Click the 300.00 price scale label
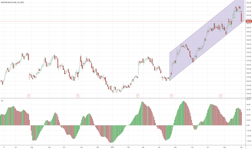Viewport: 252px width, 149px height. coord(249,65)
